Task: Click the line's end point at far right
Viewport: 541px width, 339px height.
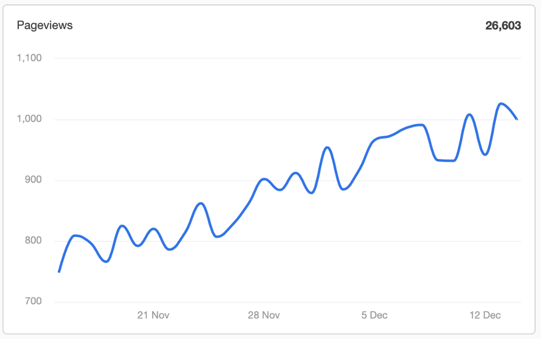Action: [517, 119]
